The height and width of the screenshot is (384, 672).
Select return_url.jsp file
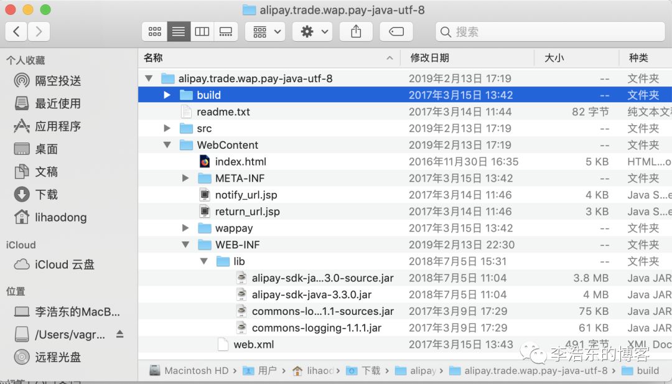pos(405,211)
